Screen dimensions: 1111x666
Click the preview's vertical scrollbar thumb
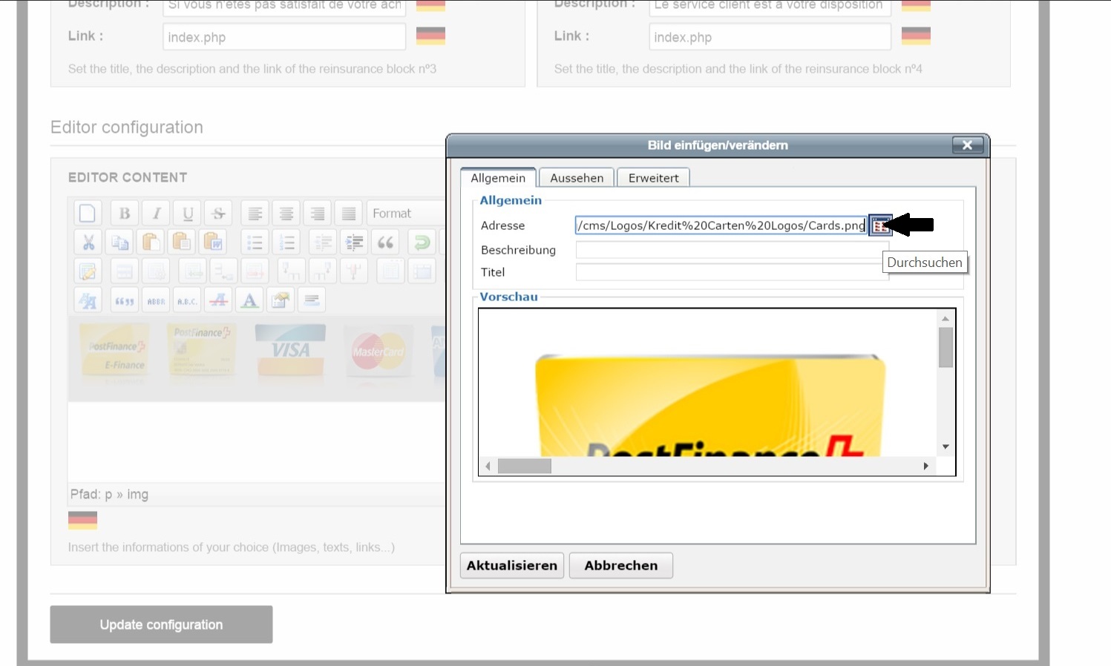tap(946, 348)
